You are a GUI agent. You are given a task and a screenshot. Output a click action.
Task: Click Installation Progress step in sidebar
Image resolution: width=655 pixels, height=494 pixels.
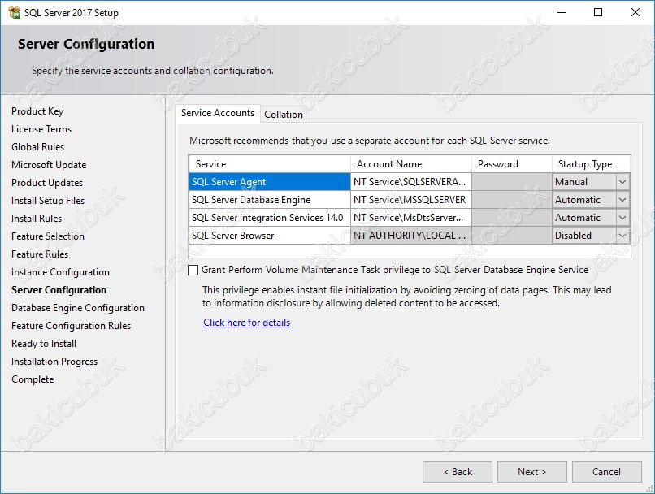point(54,362)
